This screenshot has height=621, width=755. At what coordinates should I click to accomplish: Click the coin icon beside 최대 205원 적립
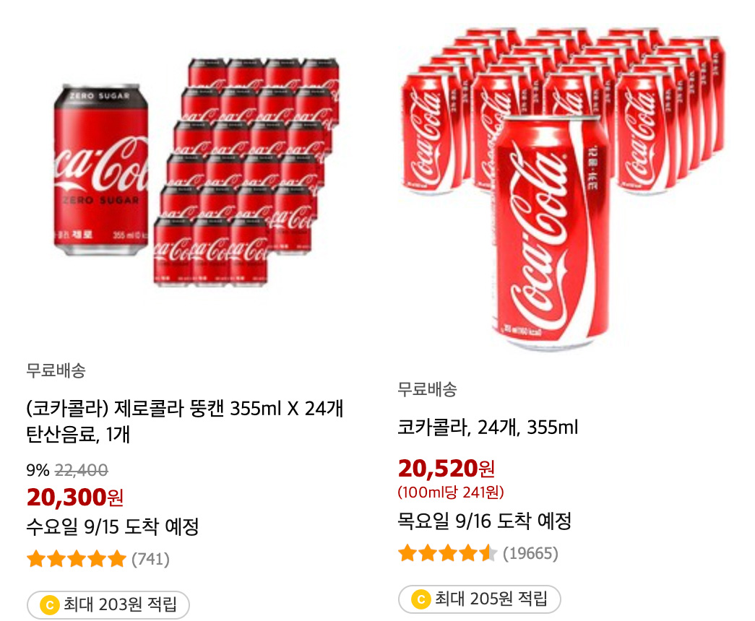point(420,599)
